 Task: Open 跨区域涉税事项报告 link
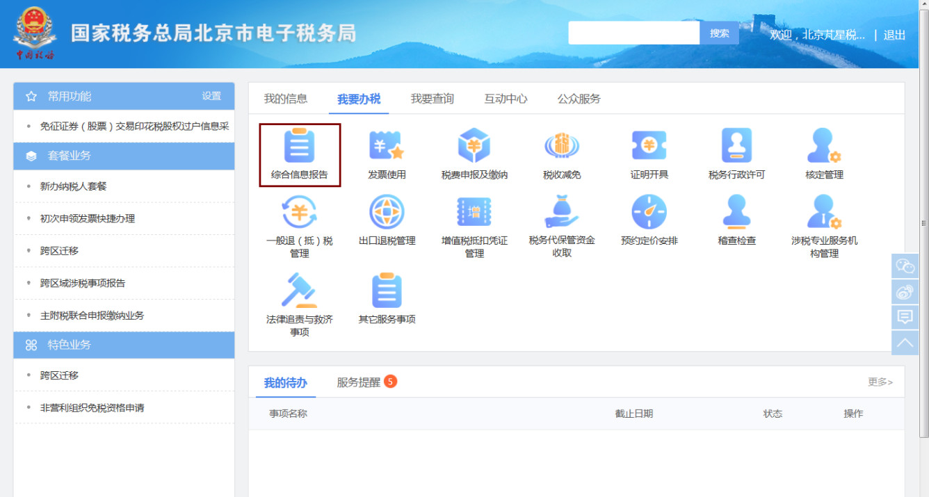(83, 283)
